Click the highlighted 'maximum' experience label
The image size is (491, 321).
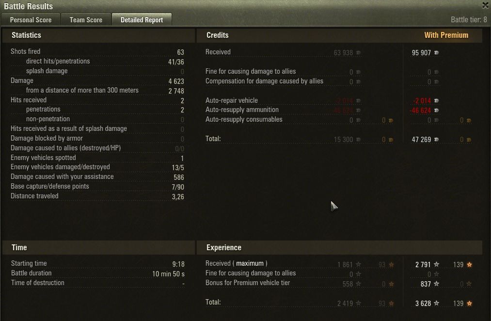click(x=250, y=263)
